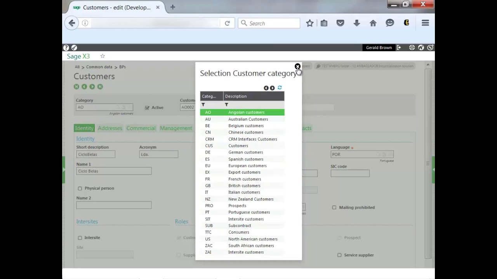Switch to the Commercial tab
497x279 pixels.
click(x=141, y=128)
